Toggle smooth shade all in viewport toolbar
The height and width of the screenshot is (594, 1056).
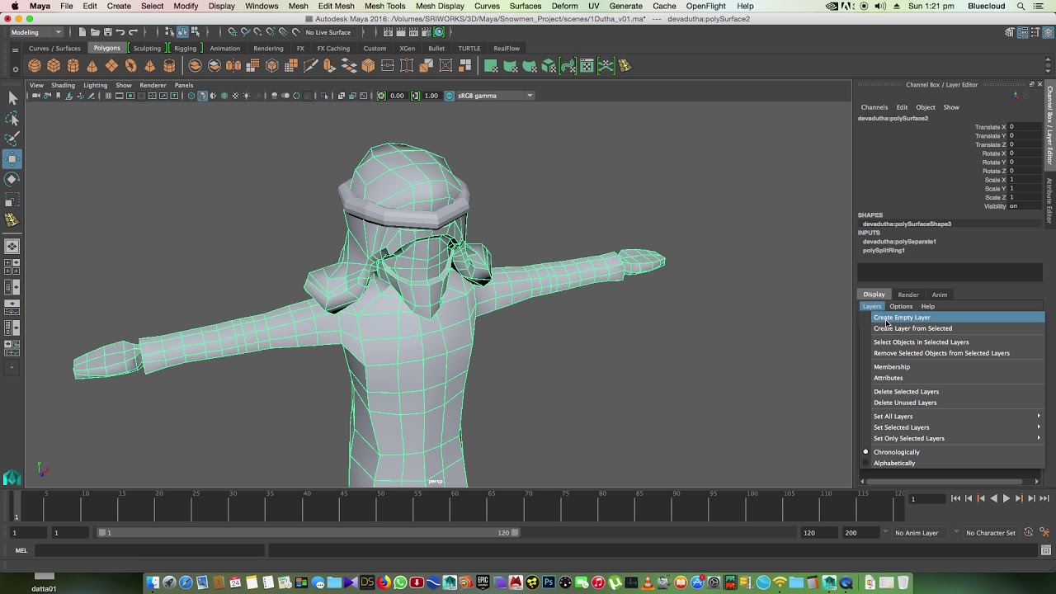pyautogui.click(x=202, y=96)
